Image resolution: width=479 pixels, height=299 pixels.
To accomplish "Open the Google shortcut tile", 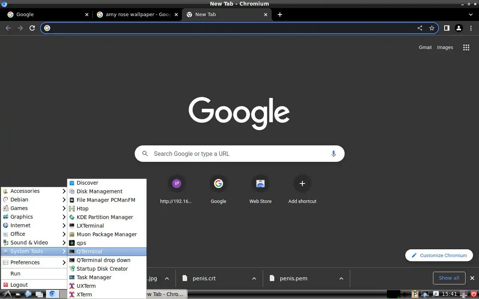I will [x=219, y=190].
